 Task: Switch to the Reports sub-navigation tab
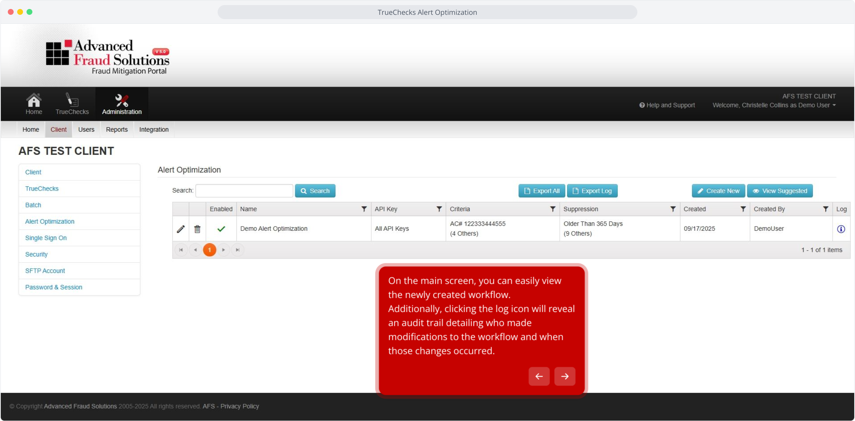coord(117,129)
